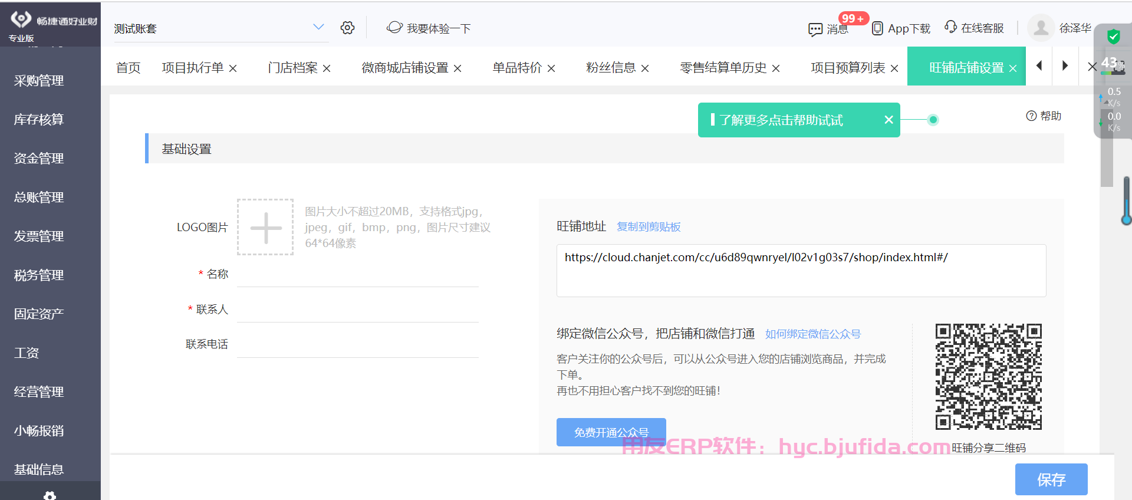
Task: Switch to the 项目预算列表 tab
Action: pos(848,68)
